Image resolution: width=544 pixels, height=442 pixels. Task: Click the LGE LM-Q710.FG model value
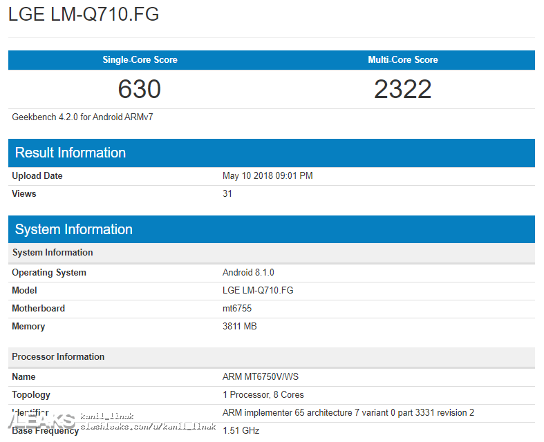pos(258,291)
